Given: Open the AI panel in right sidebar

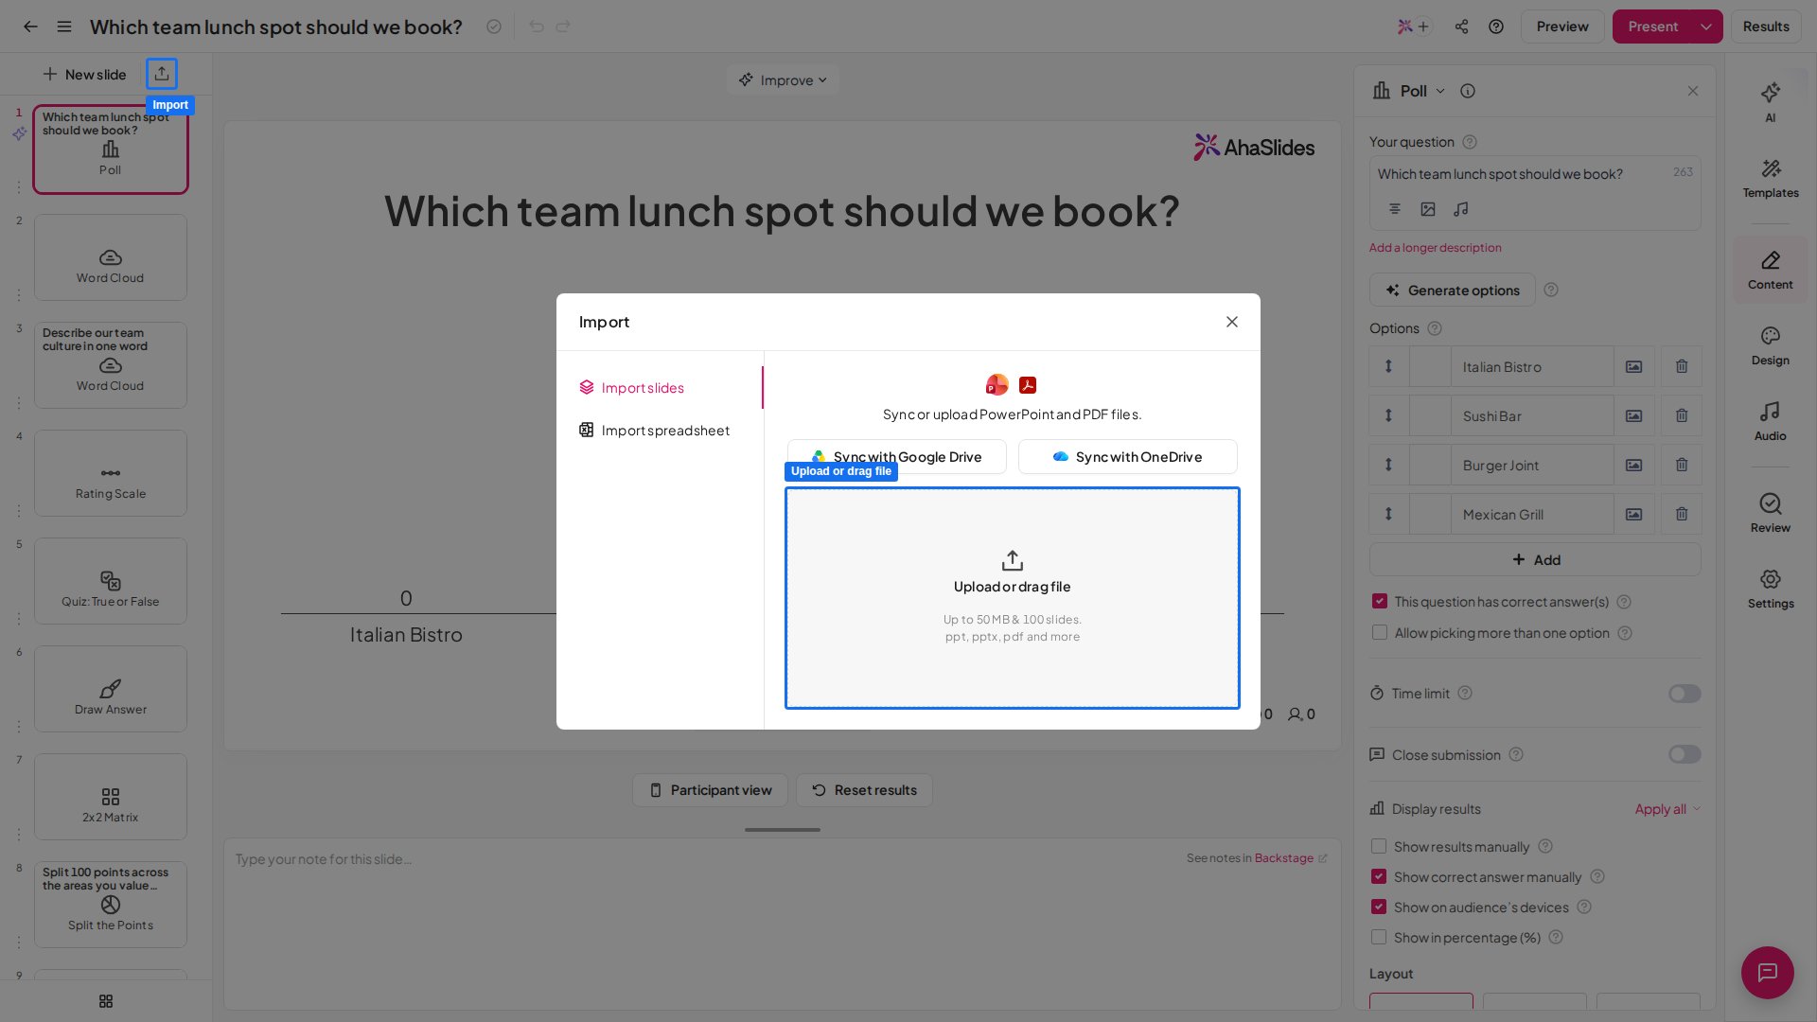Looking at the screenshot, I should point(1771,102).
